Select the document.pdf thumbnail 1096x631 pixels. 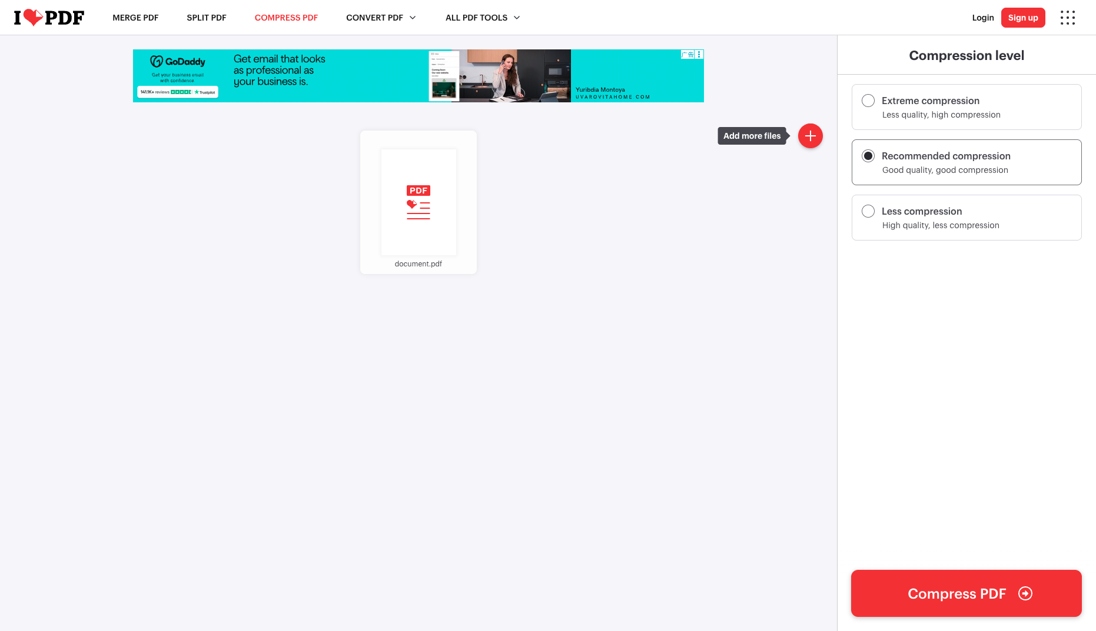tap(419, 202)
